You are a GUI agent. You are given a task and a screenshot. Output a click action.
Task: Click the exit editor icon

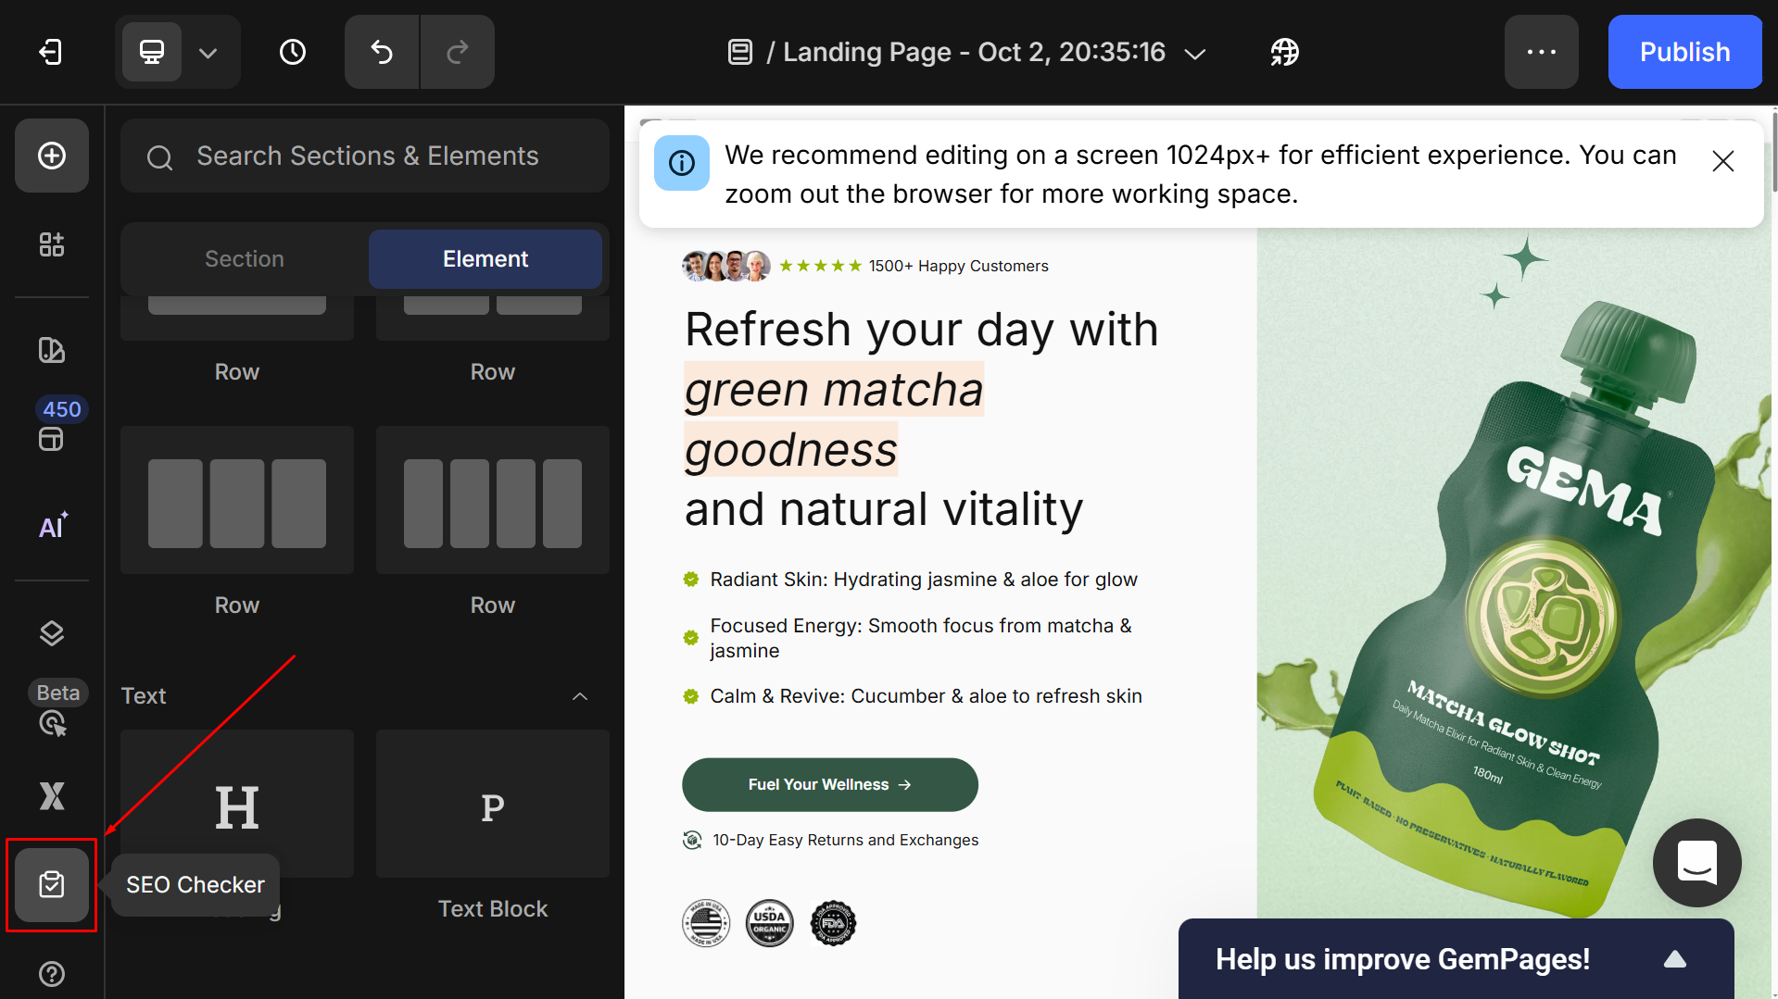[51, 52]
